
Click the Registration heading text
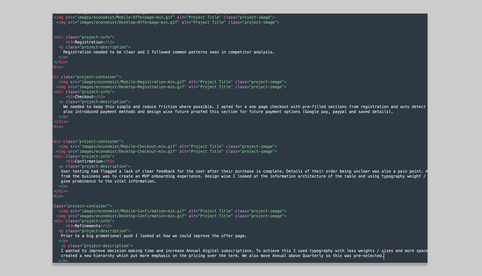pyautogui.click(x=89, y=42)
